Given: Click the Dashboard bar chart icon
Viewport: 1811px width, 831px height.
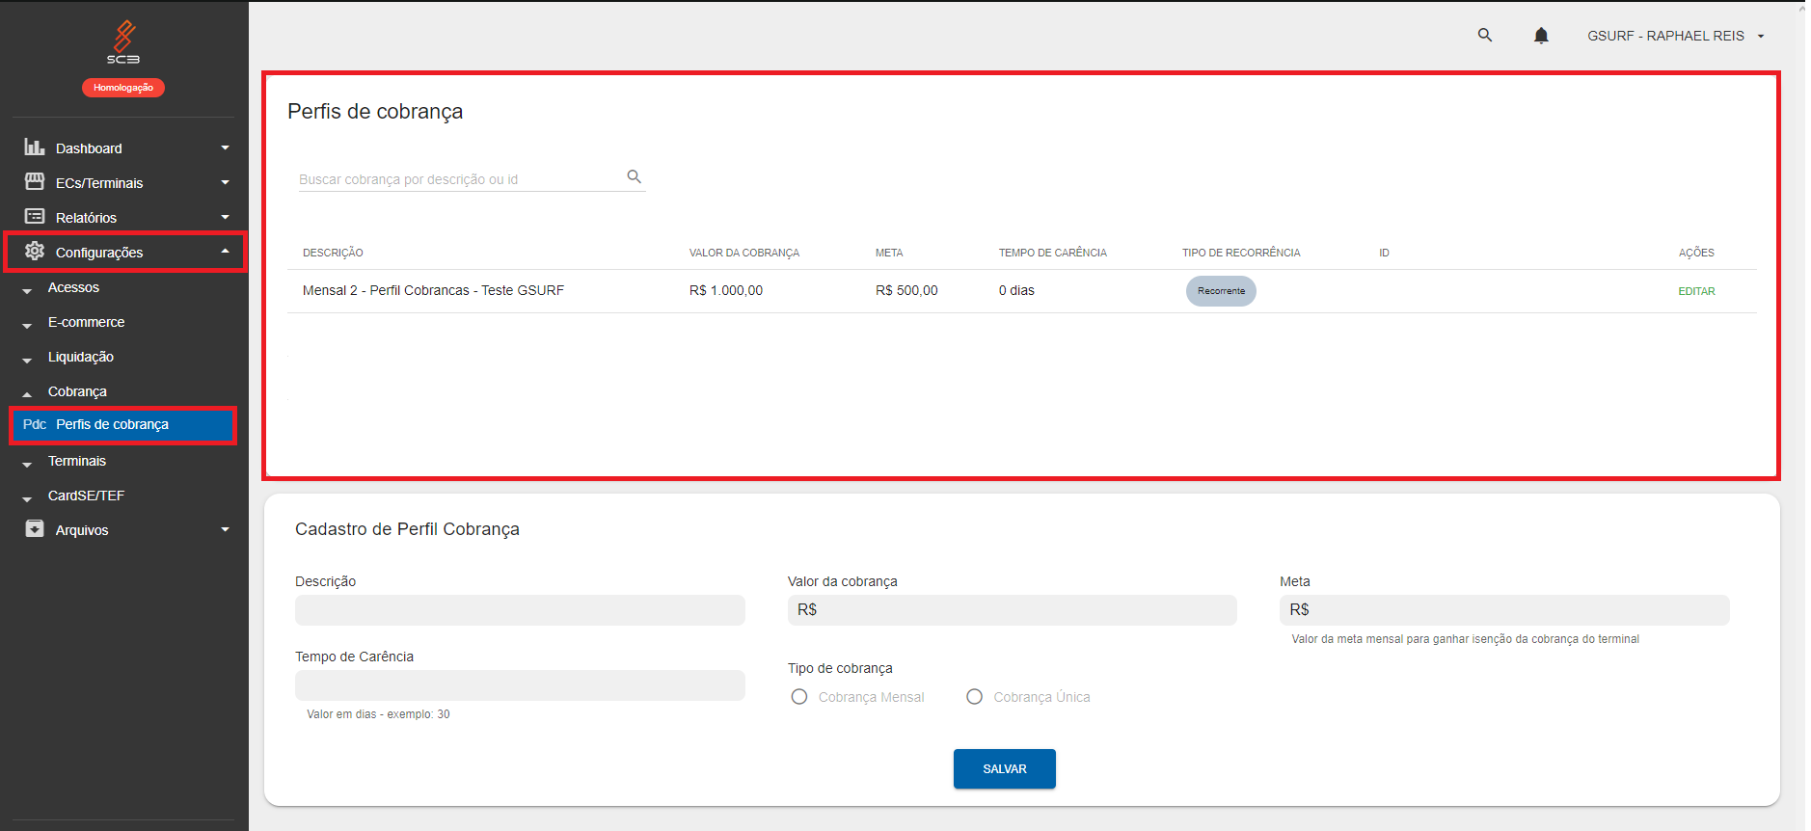Looking at the screenshot, I should 35,147.
